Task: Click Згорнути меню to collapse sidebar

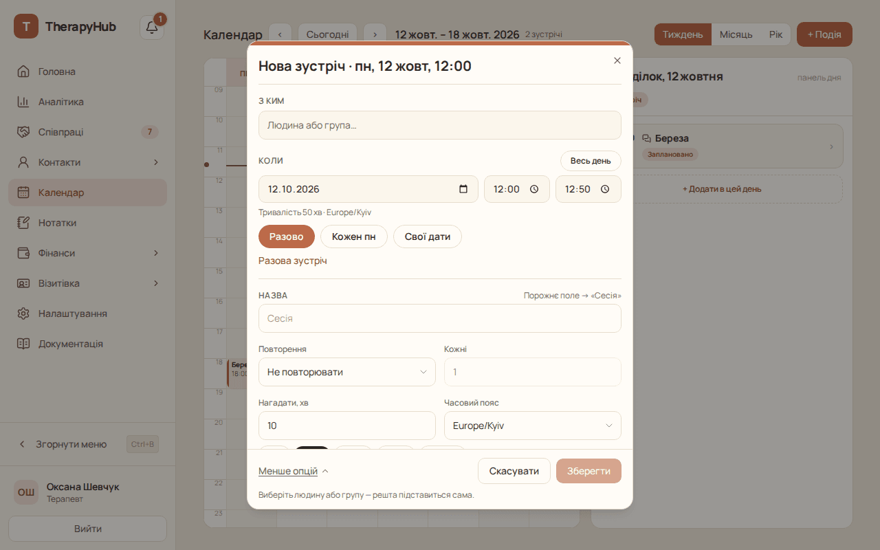Action: point(88,444)
